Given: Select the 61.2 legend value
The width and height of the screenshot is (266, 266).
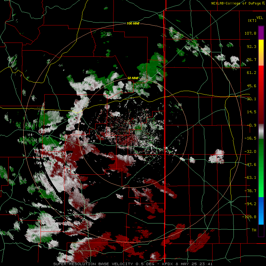Looking at the screenshot, I should pos(252,73).
